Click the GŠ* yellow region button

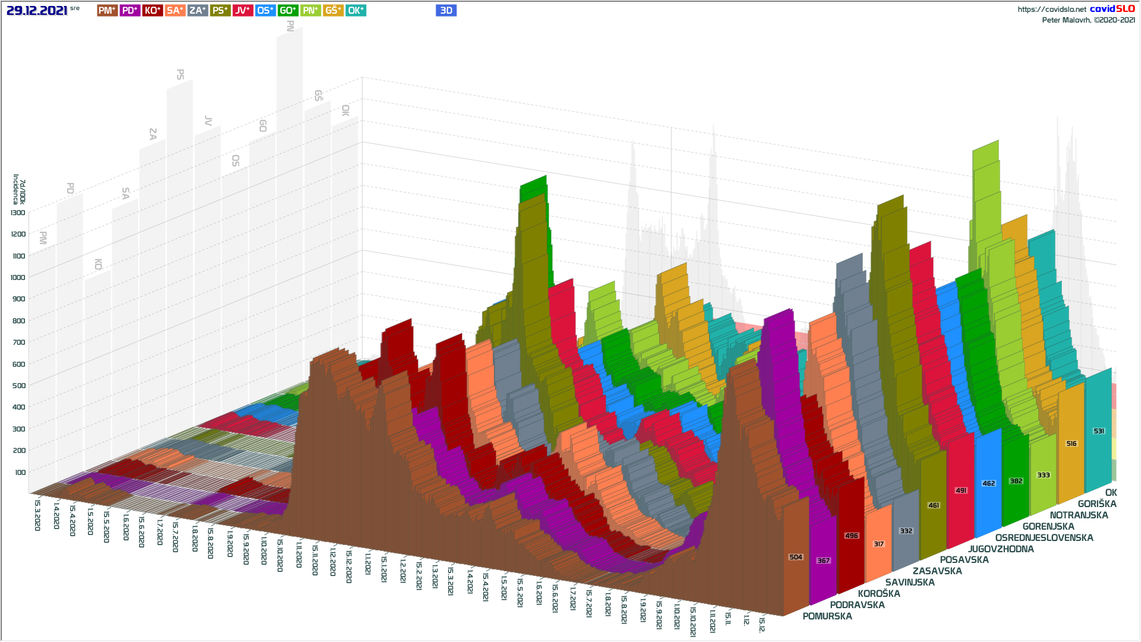[333, 11]
